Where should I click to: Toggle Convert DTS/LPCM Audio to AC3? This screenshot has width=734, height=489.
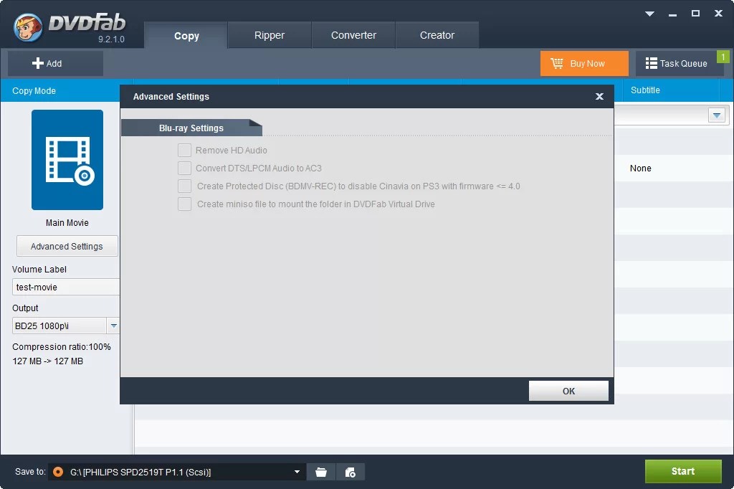(184, 168)
